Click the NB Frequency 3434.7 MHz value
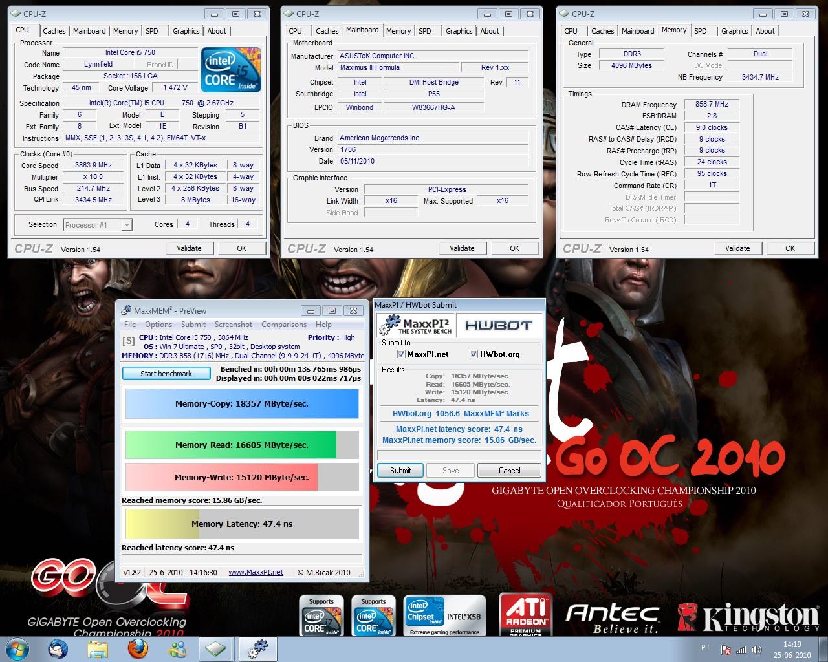Image resolution: width=828 pixels, height=662 pixels. [x=761, y=77]
